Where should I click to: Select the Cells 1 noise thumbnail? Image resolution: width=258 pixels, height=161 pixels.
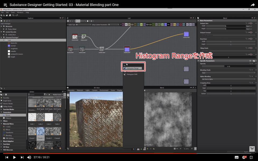pyautogui.click(x=32, y=117)
